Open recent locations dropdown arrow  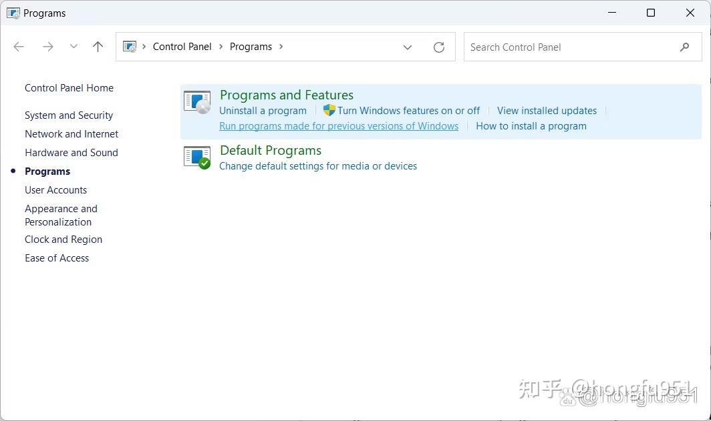pos(74,47)
